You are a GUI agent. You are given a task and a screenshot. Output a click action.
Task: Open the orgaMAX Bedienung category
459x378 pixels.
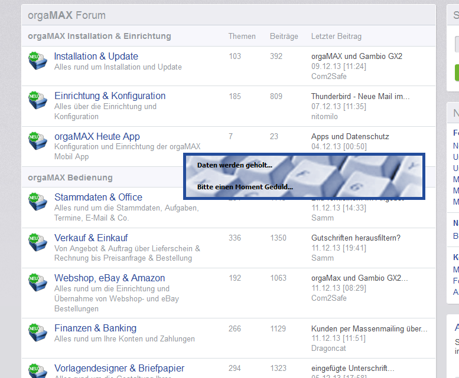[70, 178]
